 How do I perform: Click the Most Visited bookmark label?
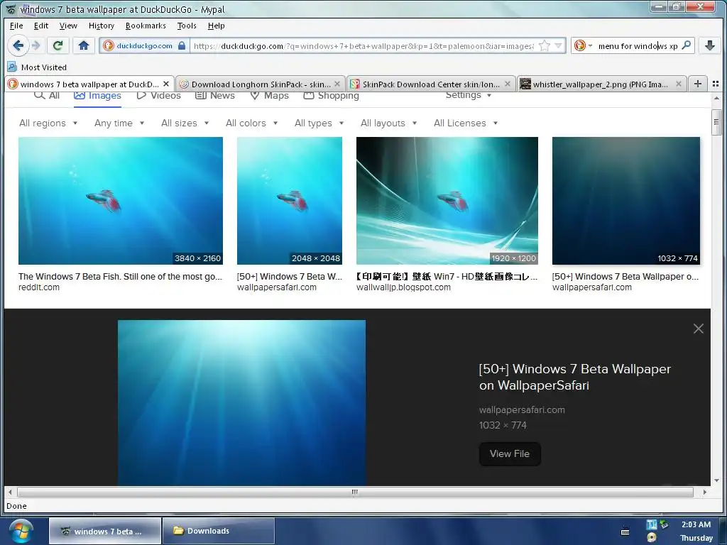pos(43,67)
